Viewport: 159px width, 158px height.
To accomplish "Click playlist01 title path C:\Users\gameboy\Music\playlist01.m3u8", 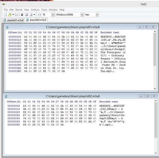I will tap(73, 27).
